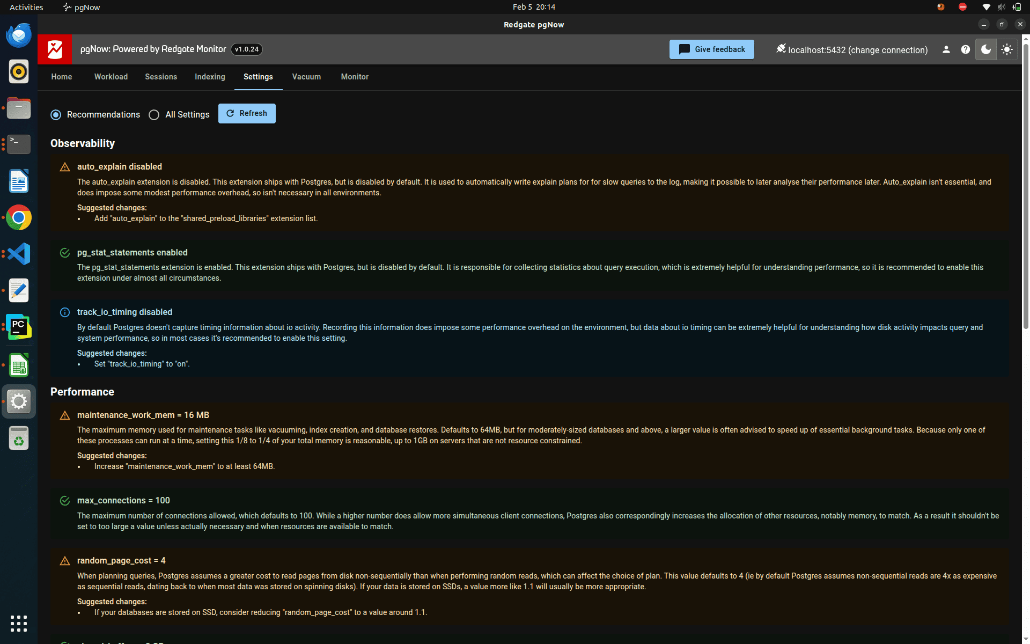The height and width of the screenshot is (644, 1030).
Task: Switch to dark mode moon icon
Action: (x=986, y=49)
